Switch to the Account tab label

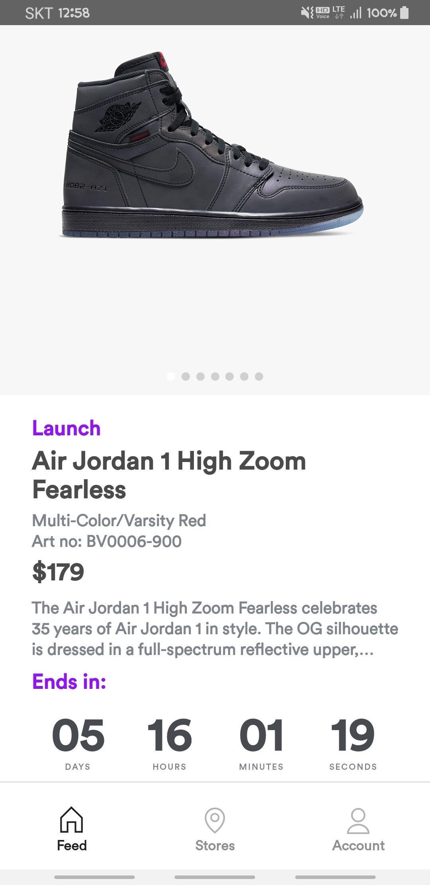click(358, 846)
